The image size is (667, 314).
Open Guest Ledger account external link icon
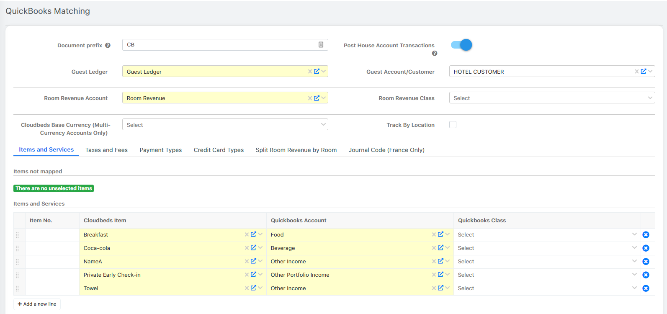pos(317,72)
